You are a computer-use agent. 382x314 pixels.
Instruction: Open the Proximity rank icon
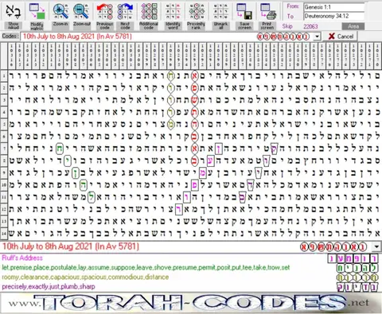click(x=197, y=11)
